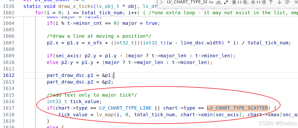Click line number 1607 in gutter
The height and width of the screenshot is (128, 298).
(x=9, y=43)
